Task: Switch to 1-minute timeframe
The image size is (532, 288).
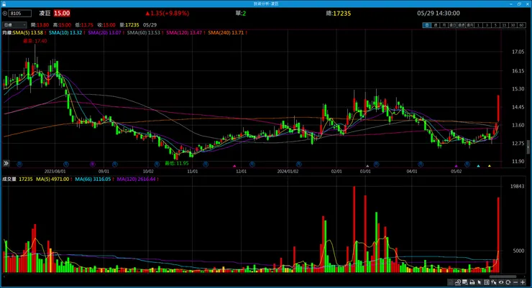Action: click(x=478, y=25)
